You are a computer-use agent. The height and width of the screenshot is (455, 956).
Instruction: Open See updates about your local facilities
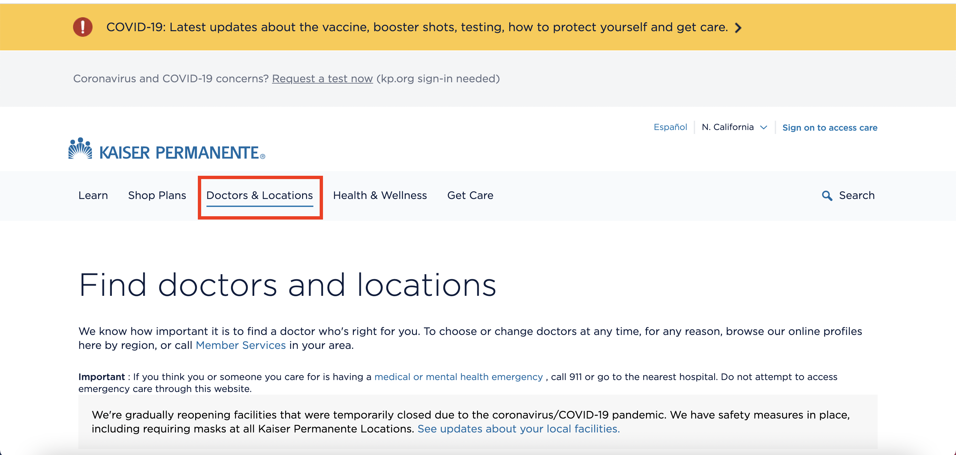[x=518, y=429]
